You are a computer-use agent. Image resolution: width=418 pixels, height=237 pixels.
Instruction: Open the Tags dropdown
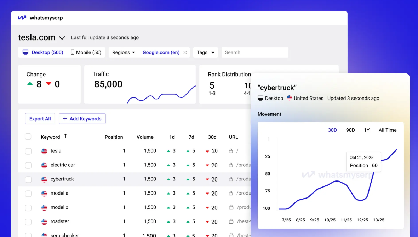[x=205, y=52]
